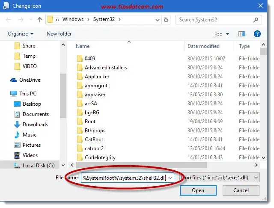Sort by the Name column header

(x=83, y=46)
